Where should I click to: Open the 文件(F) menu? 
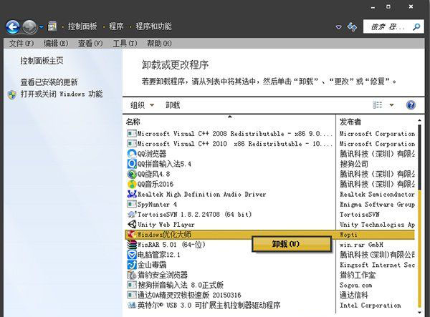21,43
